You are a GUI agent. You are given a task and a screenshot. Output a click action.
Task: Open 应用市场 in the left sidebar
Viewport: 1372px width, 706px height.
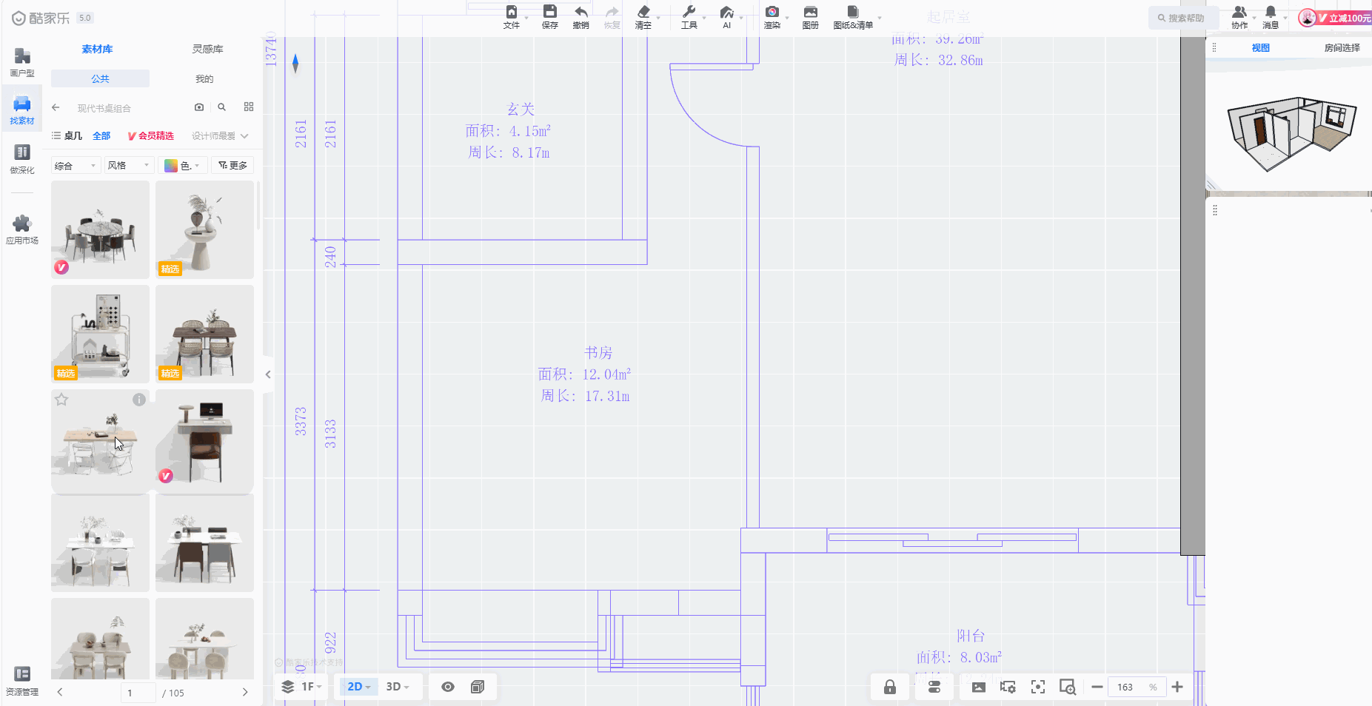(22, 229)
